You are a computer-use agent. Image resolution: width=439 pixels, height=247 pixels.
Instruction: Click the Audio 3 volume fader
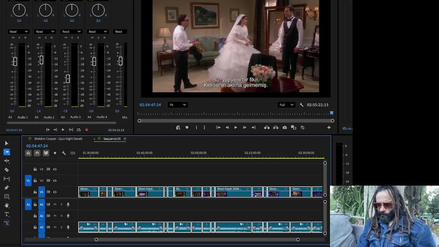68,79
